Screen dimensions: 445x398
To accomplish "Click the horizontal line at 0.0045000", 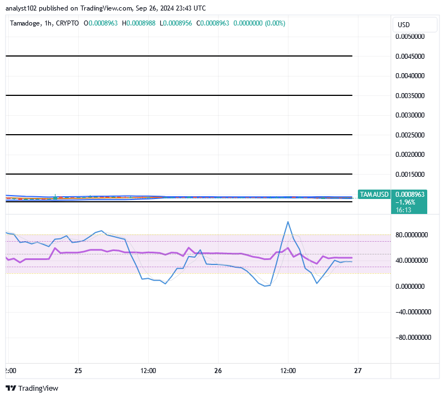I will click(179, 56).
